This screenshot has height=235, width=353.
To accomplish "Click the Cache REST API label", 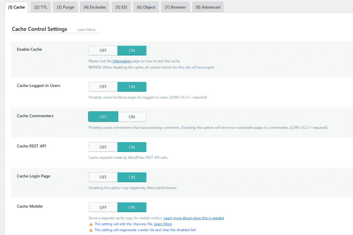I will [31, 146].
